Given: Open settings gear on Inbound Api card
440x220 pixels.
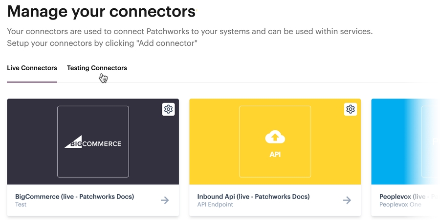Looking at the screenshot, I should [350, 109].
